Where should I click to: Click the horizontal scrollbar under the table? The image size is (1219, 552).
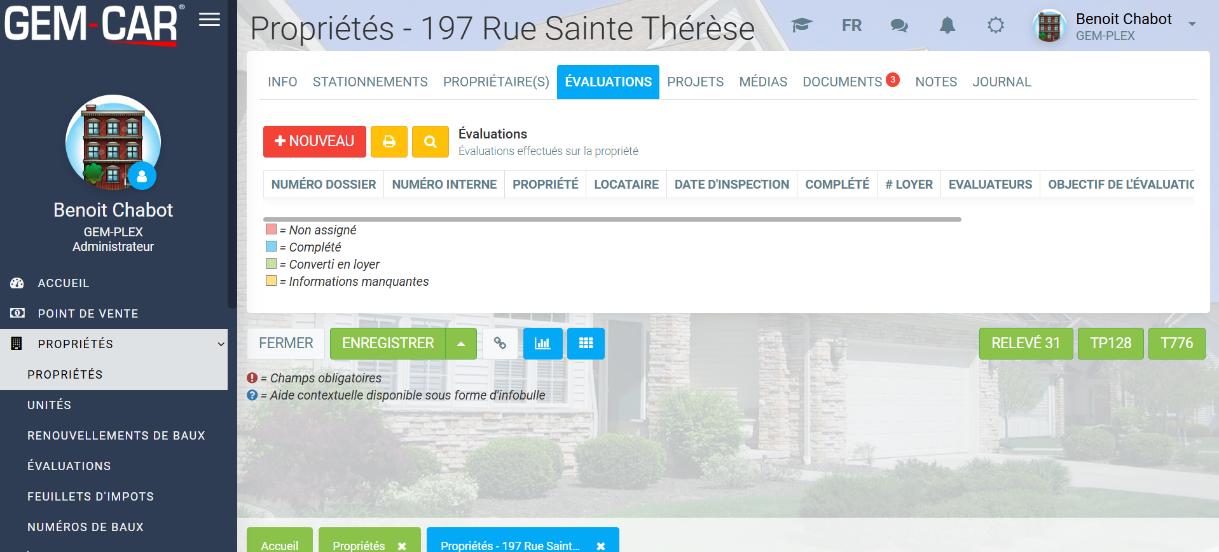coord(612,219)
